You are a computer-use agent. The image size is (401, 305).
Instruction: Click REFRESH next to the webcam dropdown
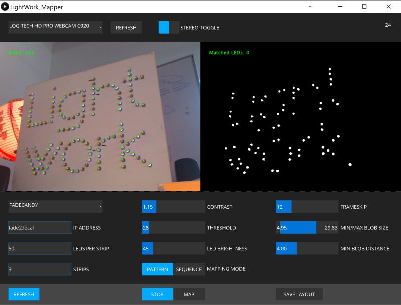(x=126, y=27)
